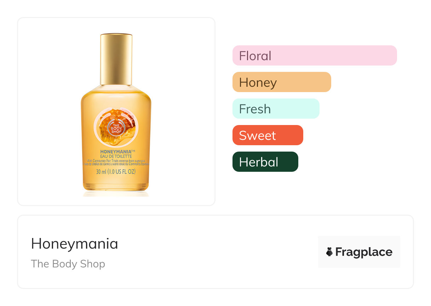Viewport: 431px width, 306px height.
Task: Open The Body Shop brand link
Action: (68, 264)
